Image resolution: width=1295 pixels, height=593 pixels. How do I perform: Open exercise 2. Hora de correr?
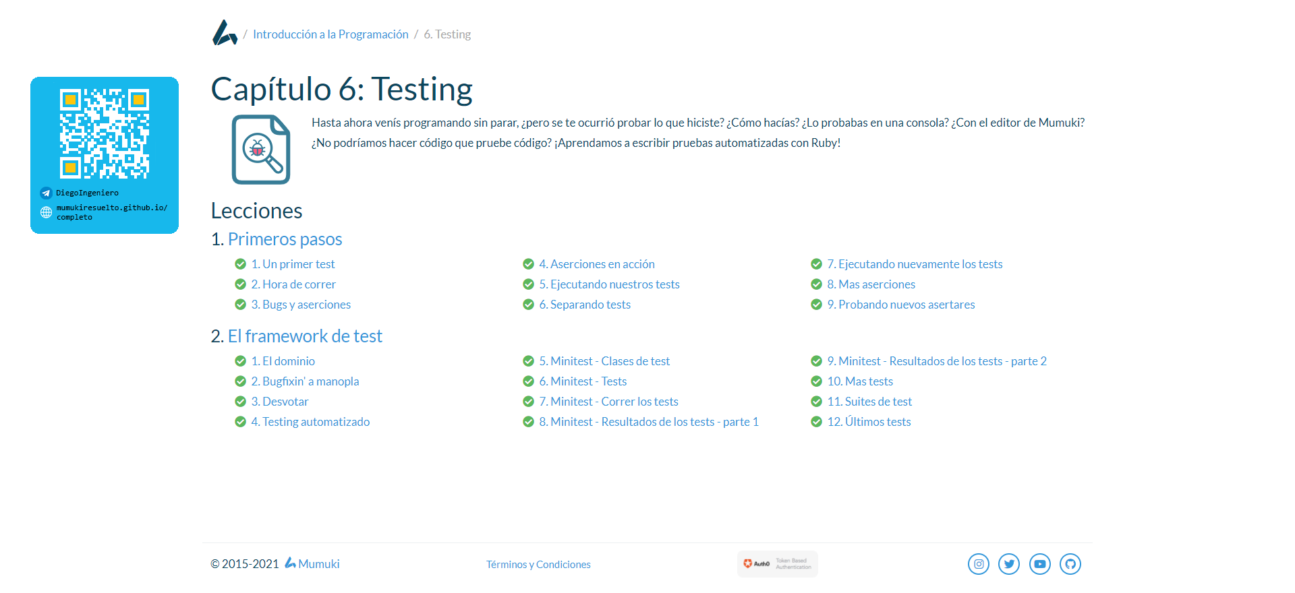[x=293, y=284]
